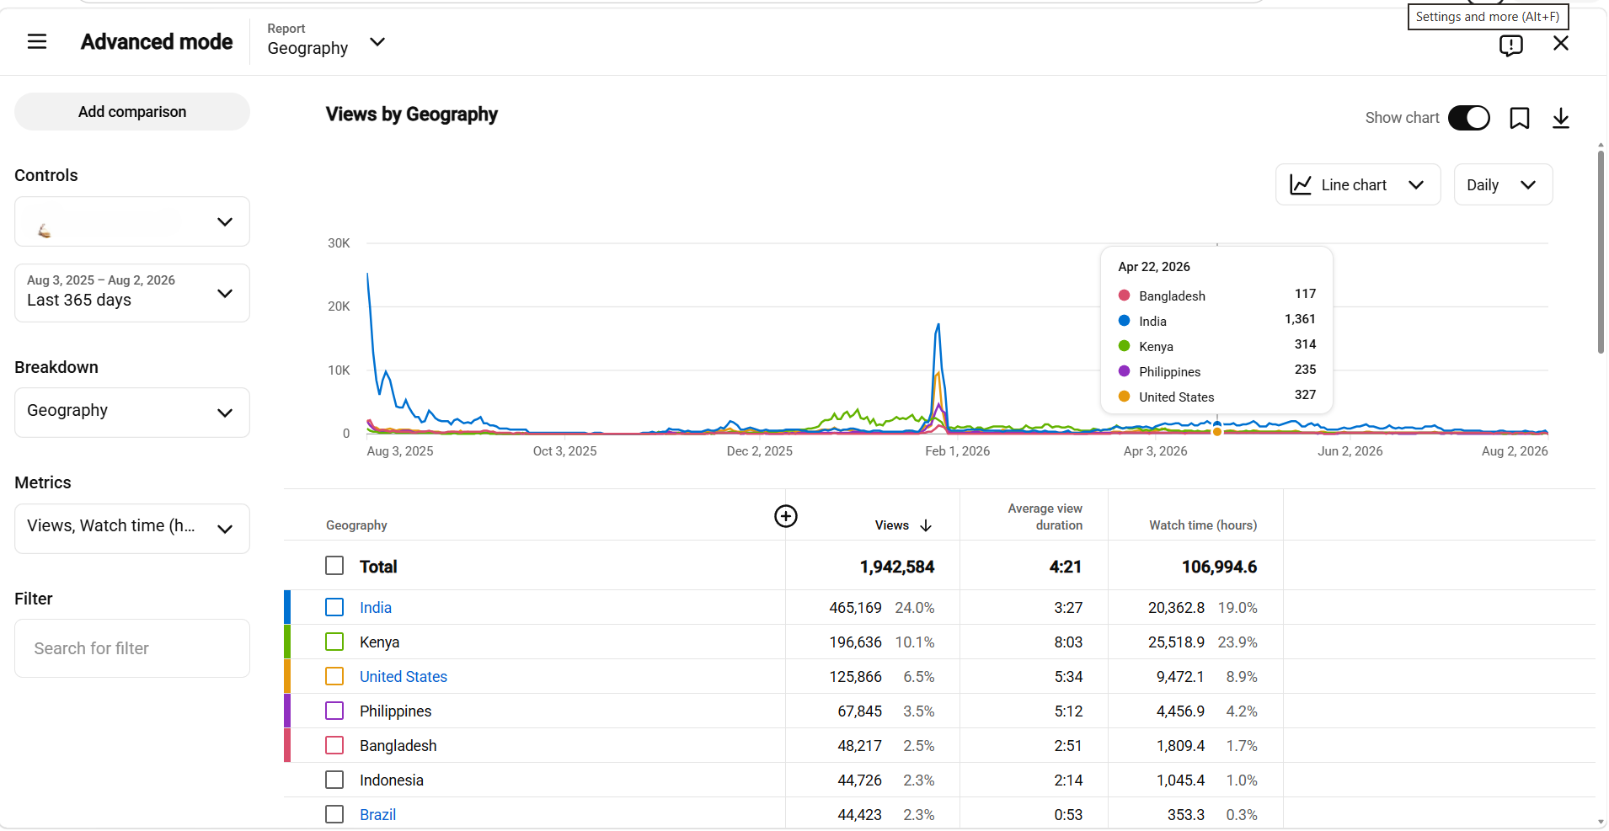Sort by Views using the down arrow
Image resolution: width=1609 pixels, height=831 pixels.
pos(926,525)
